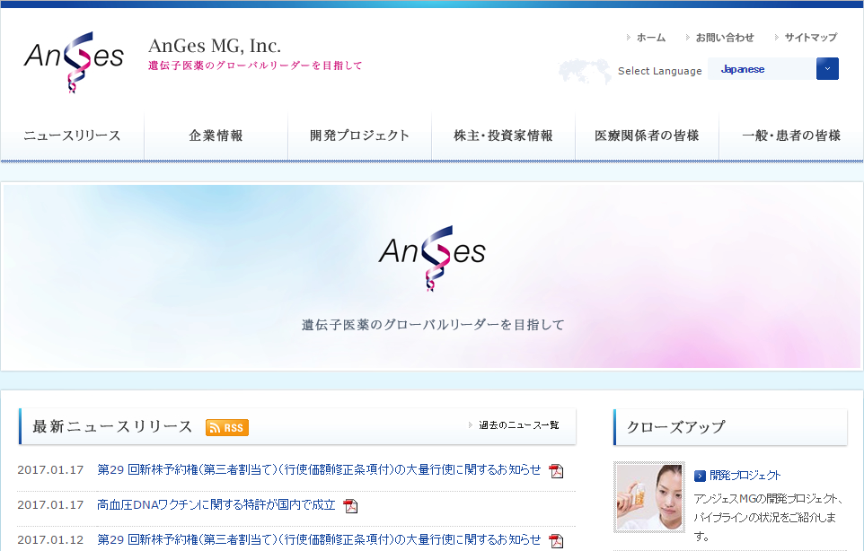This screenshot has height=551, width=864.
Task: Click the blue arrow icon beside 開発プロジェクト in クローズアップ
Action: [700, 476]
